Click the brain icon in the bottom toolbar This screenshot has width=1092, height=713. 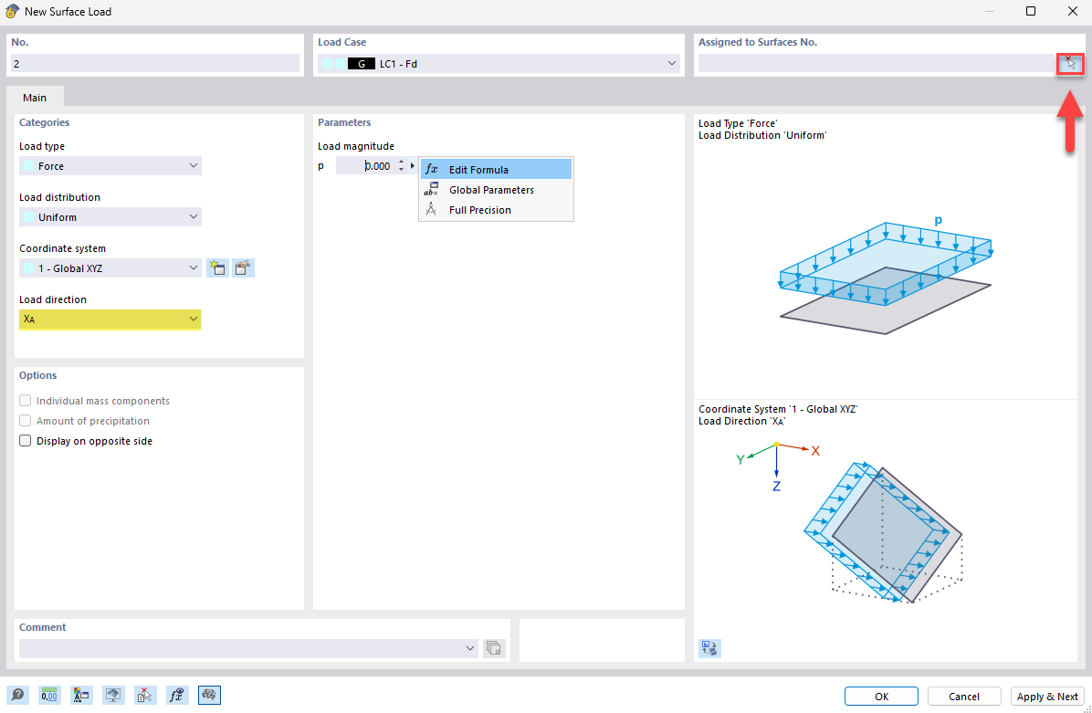coord(209,695)
